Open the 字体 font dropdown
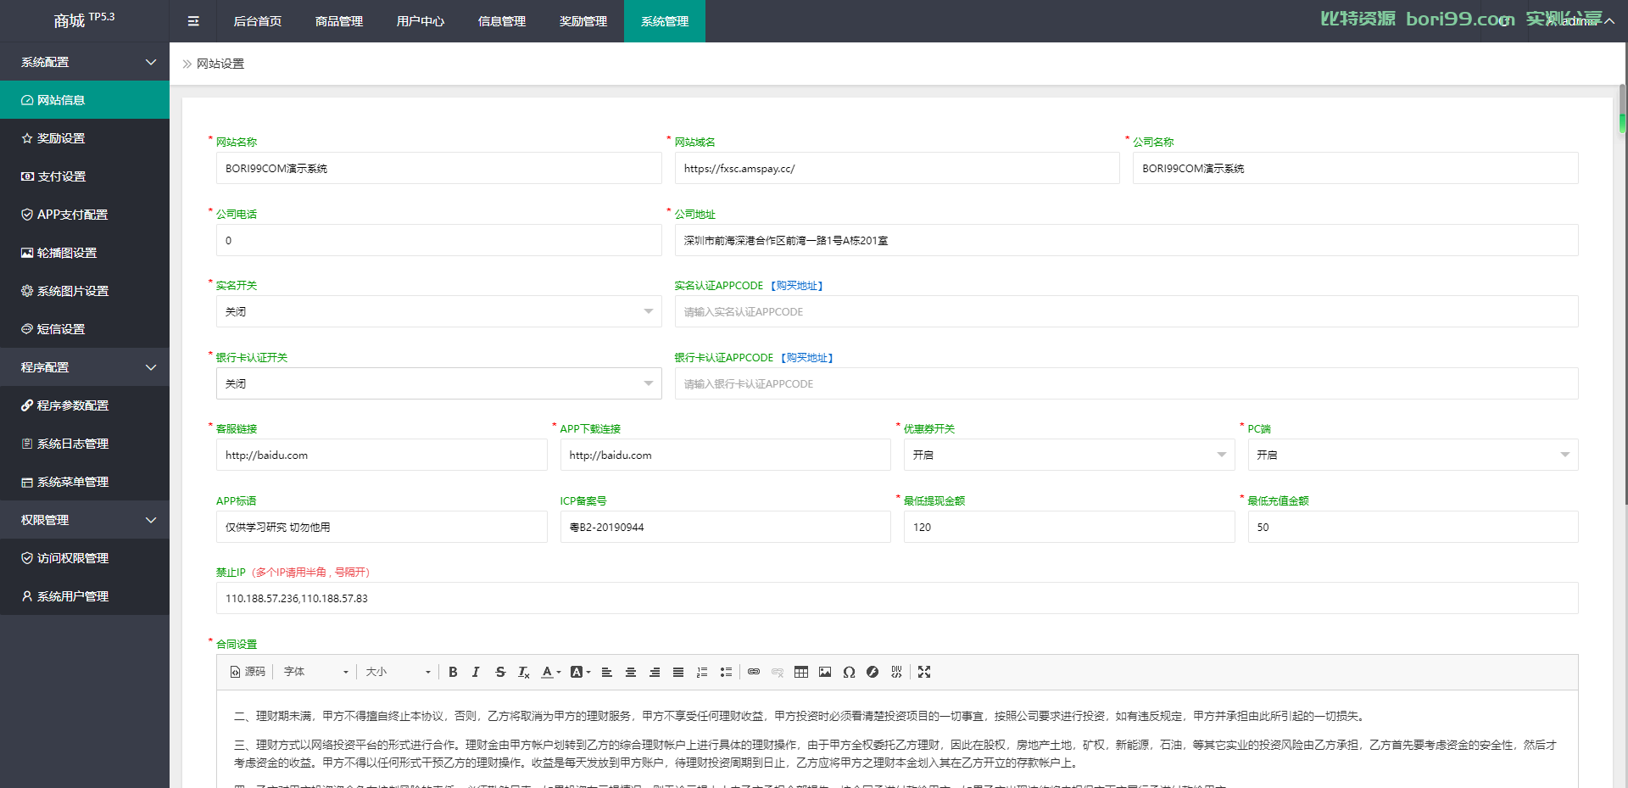1628x788 pixels. coord(315,672)
